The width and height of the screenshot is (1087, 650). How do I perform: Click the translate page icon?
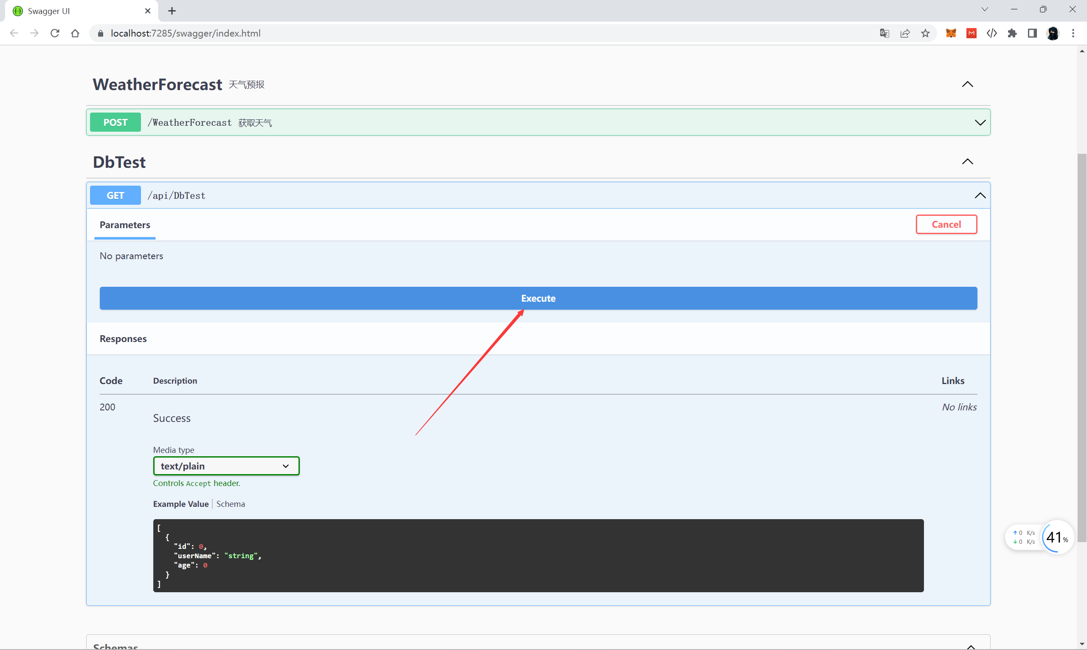pyautogui.click(x=884, y=33)
